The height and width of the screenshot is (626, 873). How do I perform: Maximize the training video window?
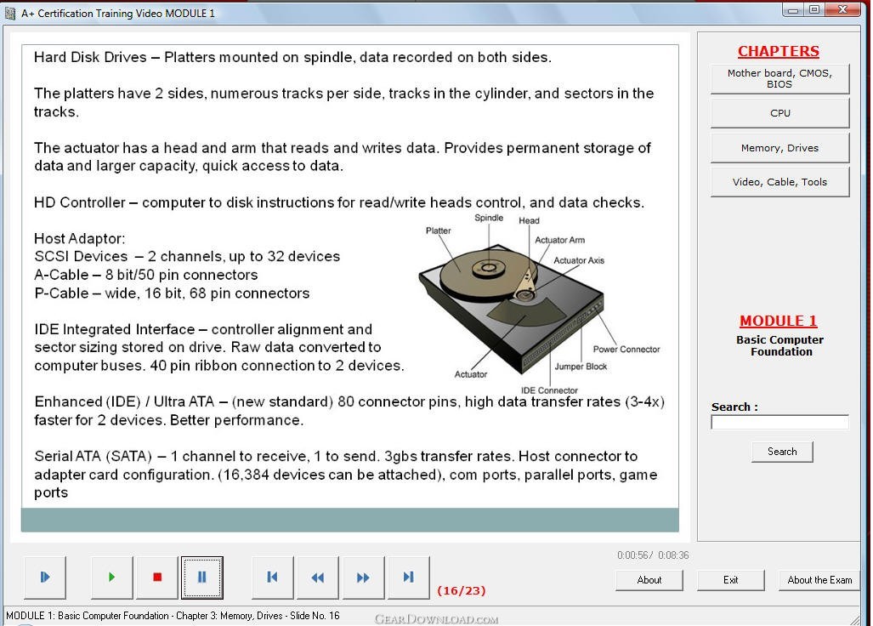click(814, 9)
